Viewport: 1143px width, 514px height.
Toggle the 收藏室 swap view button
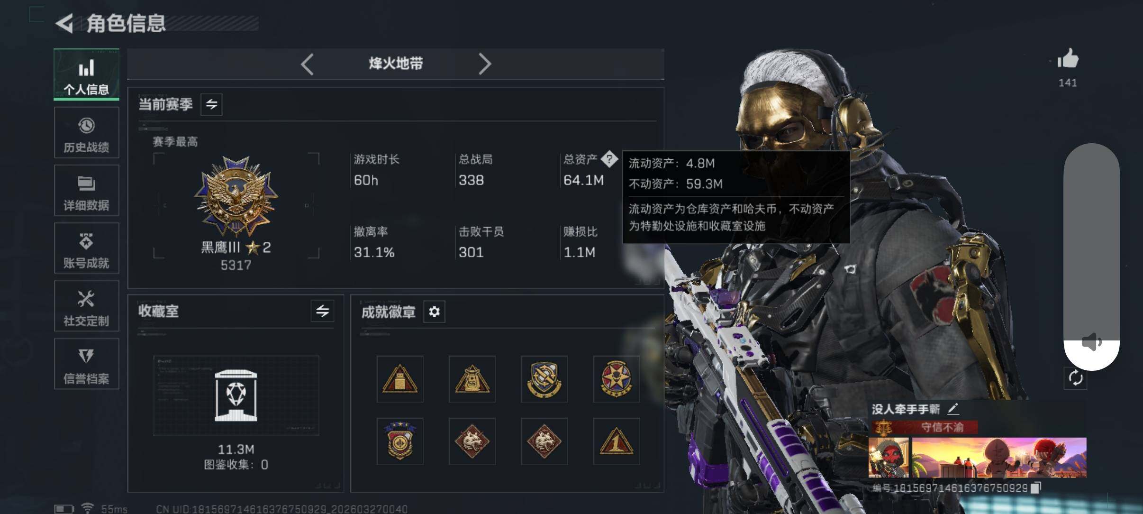[x=322, y=311]
